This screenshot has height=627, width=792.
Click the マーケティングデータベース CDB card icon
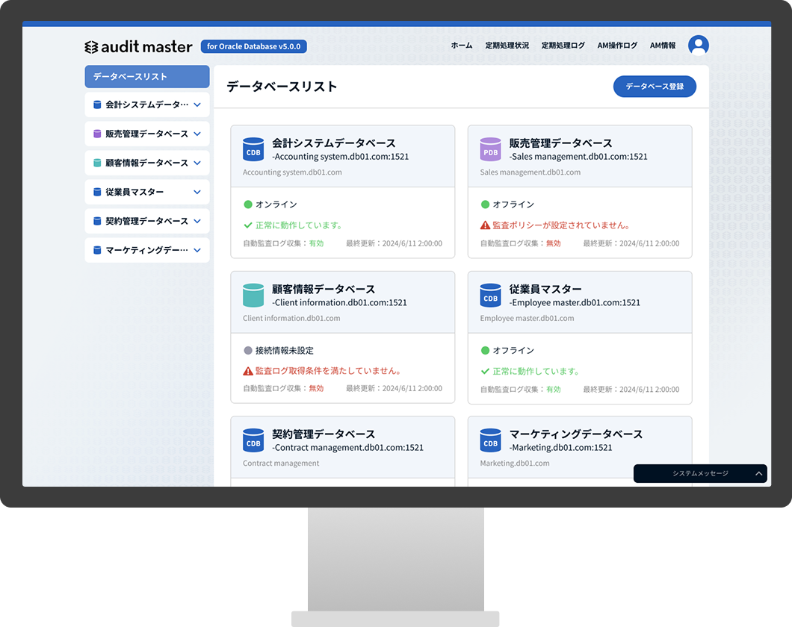tap(490, 440)
